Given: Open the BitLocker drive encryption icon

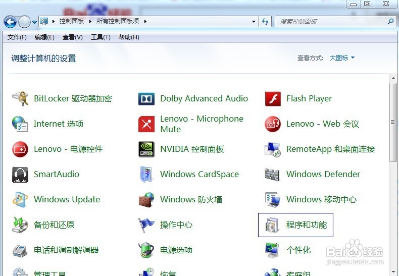Looking at the screenshot, I should pyautogui.click(x=20, y=98).
